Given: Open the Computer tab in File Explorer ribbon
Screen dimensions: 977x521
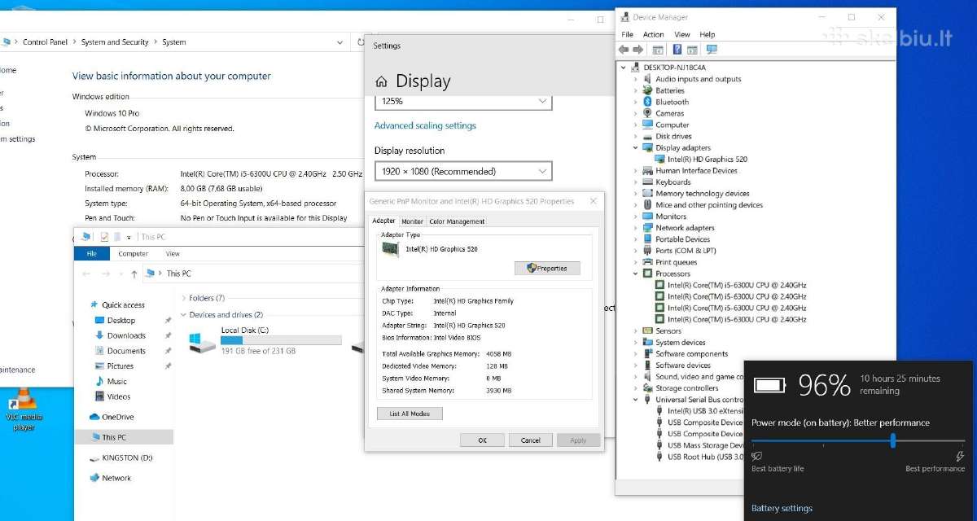Looking at the screenshot, I should click(133, 254).
